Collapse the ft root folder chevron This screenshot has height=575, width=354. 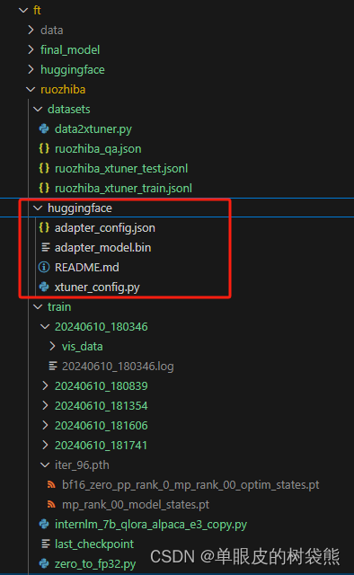pos(23,10)
